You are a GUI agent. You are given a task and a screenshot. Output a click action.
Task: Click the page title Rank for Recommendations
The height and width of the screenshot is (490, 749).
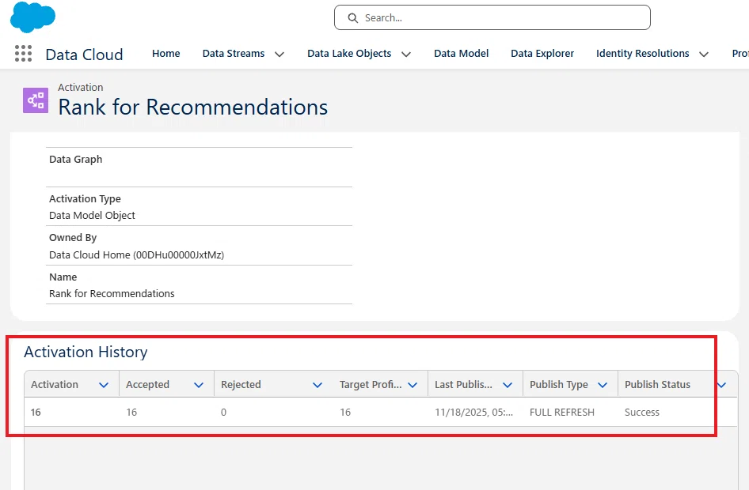coord(193,107)
